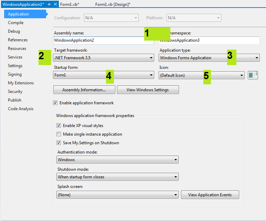
Task: Open the References page
Action: tap(18, 40)
